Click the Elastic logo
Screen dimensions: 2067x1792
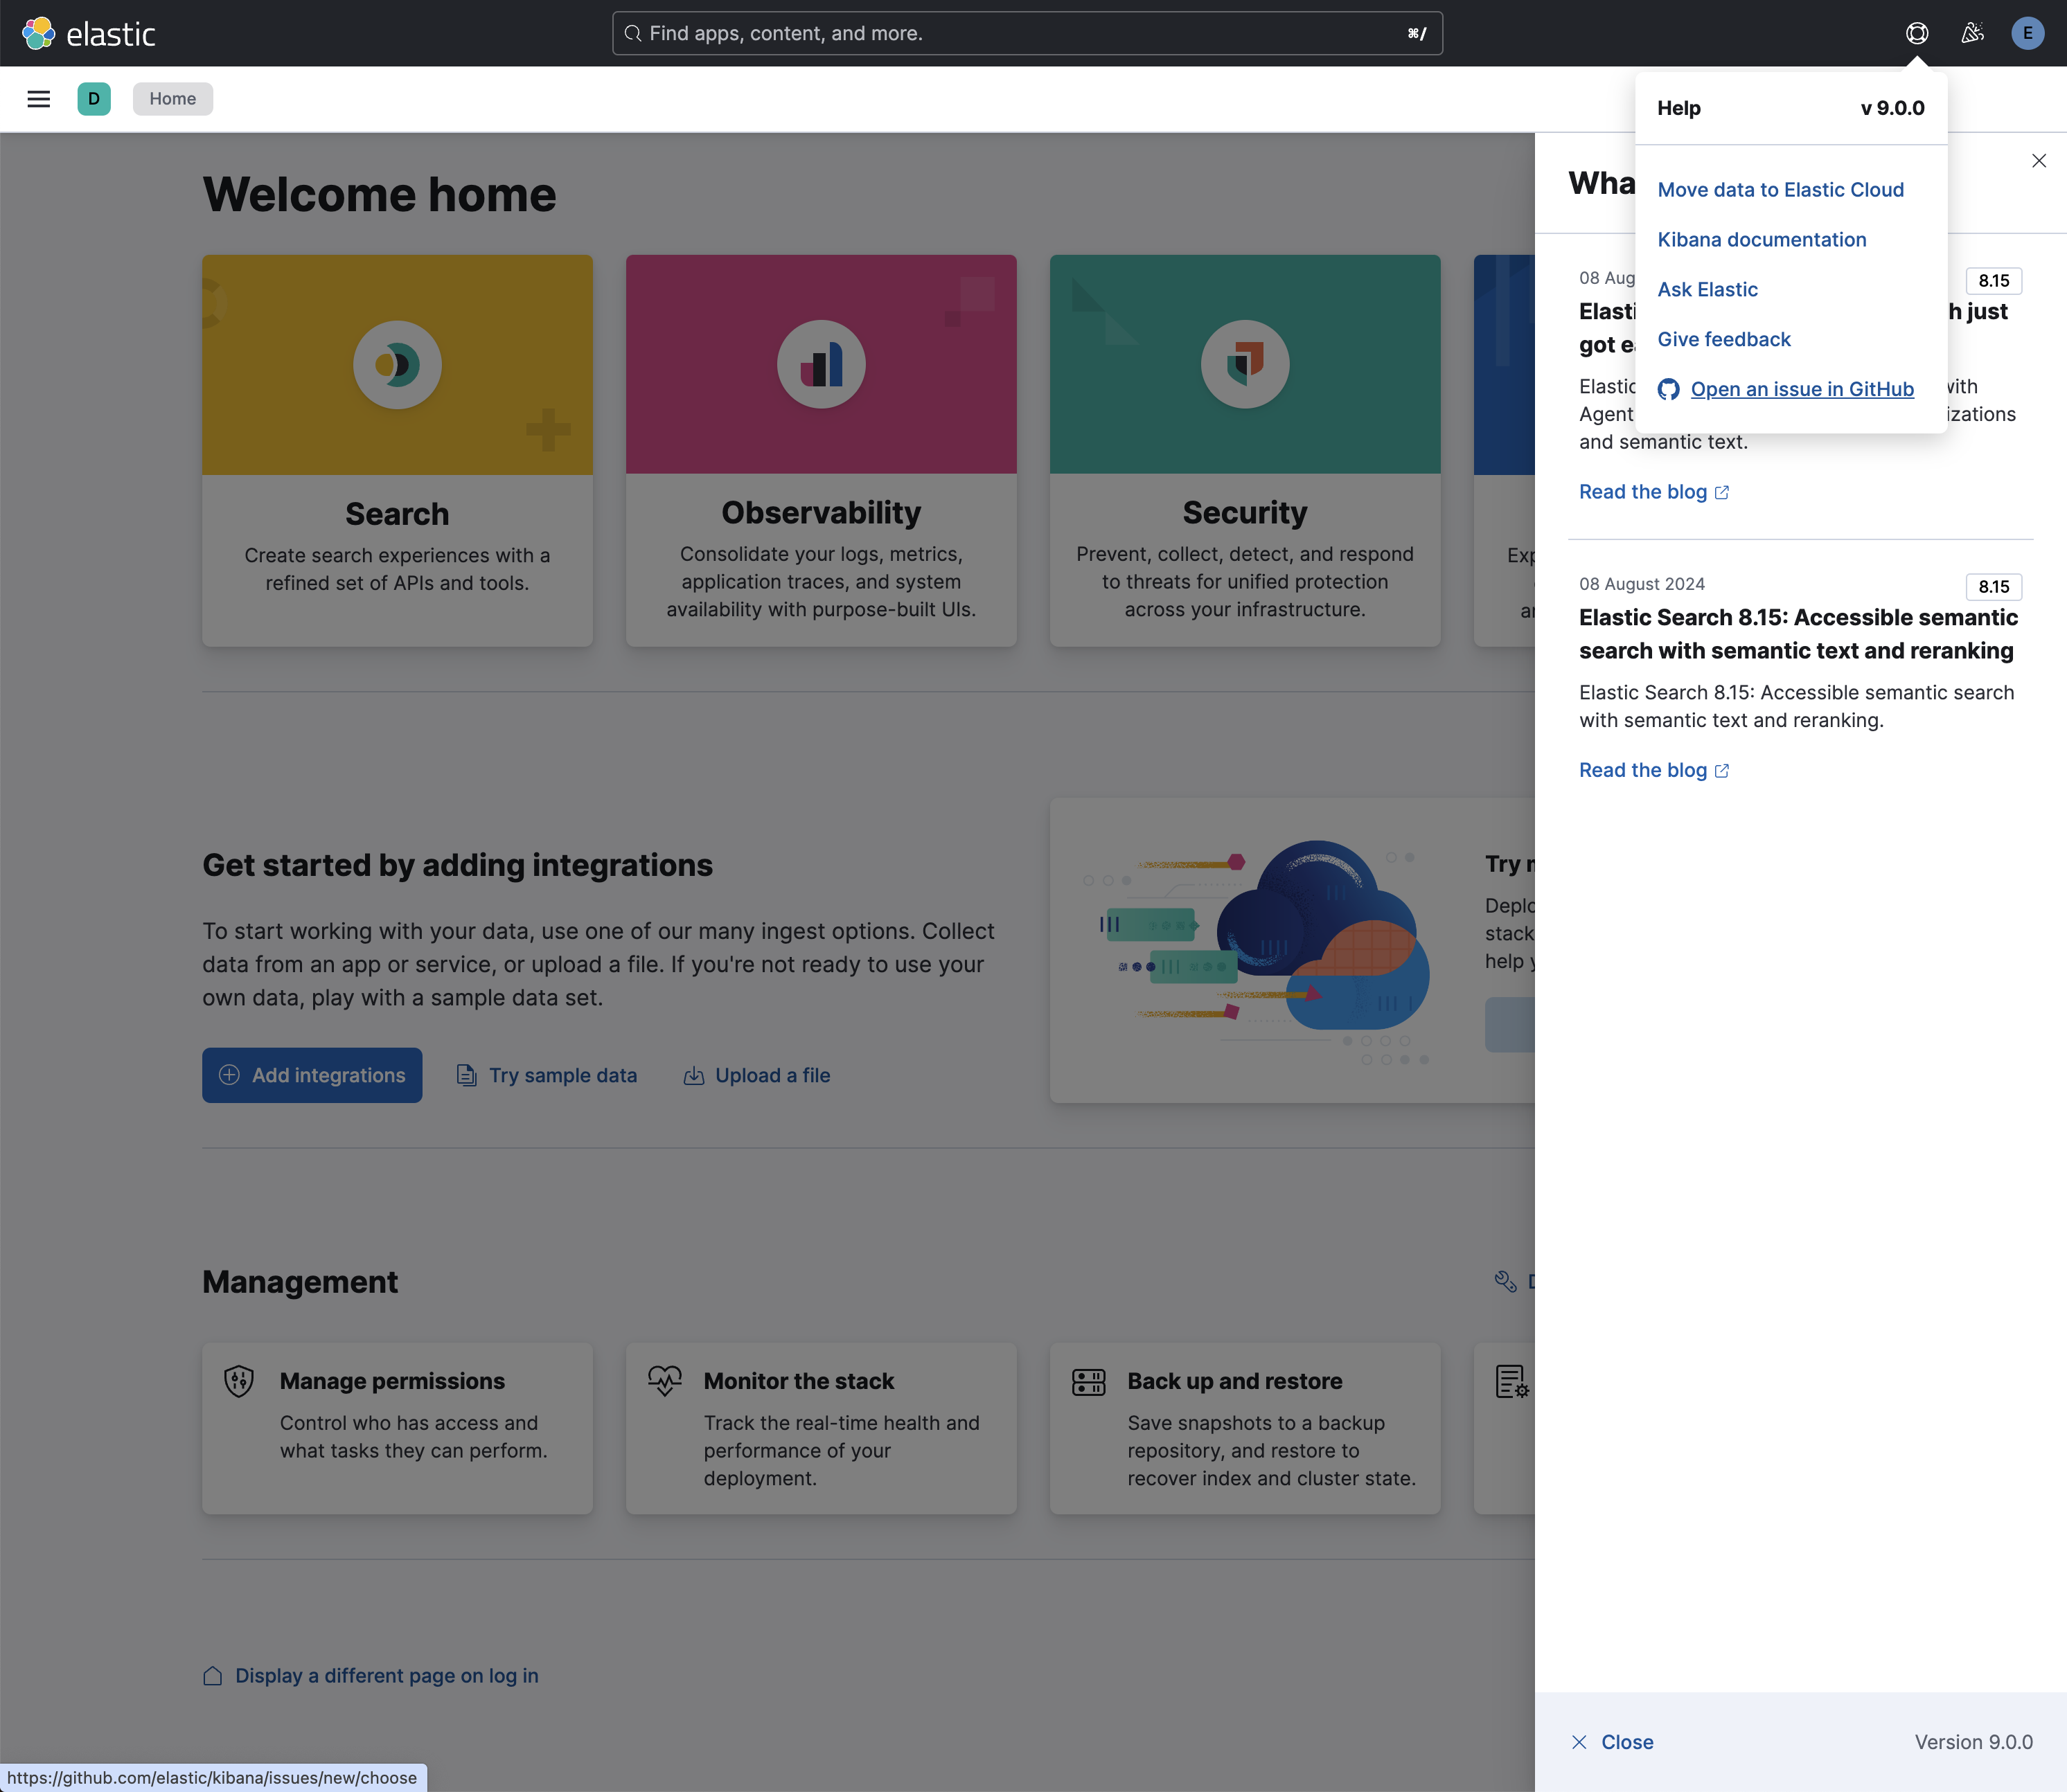pyautogui.click(x=88, y=34)
